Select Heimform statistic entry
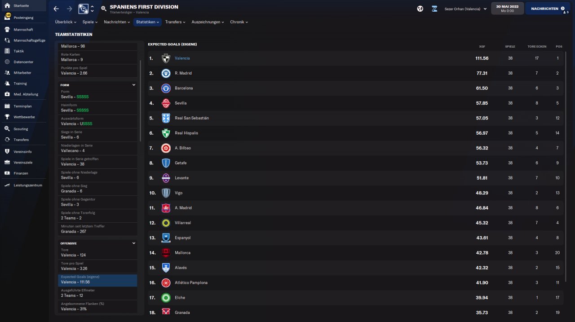The height and width of the screenshot is (322, 575). click(x=97, y=108)
